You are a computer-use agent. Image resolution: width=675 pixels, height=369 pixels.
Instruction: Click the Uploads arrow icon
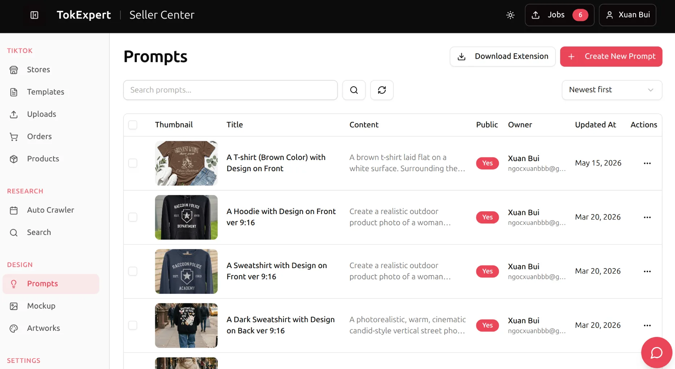tap(14, 115)
